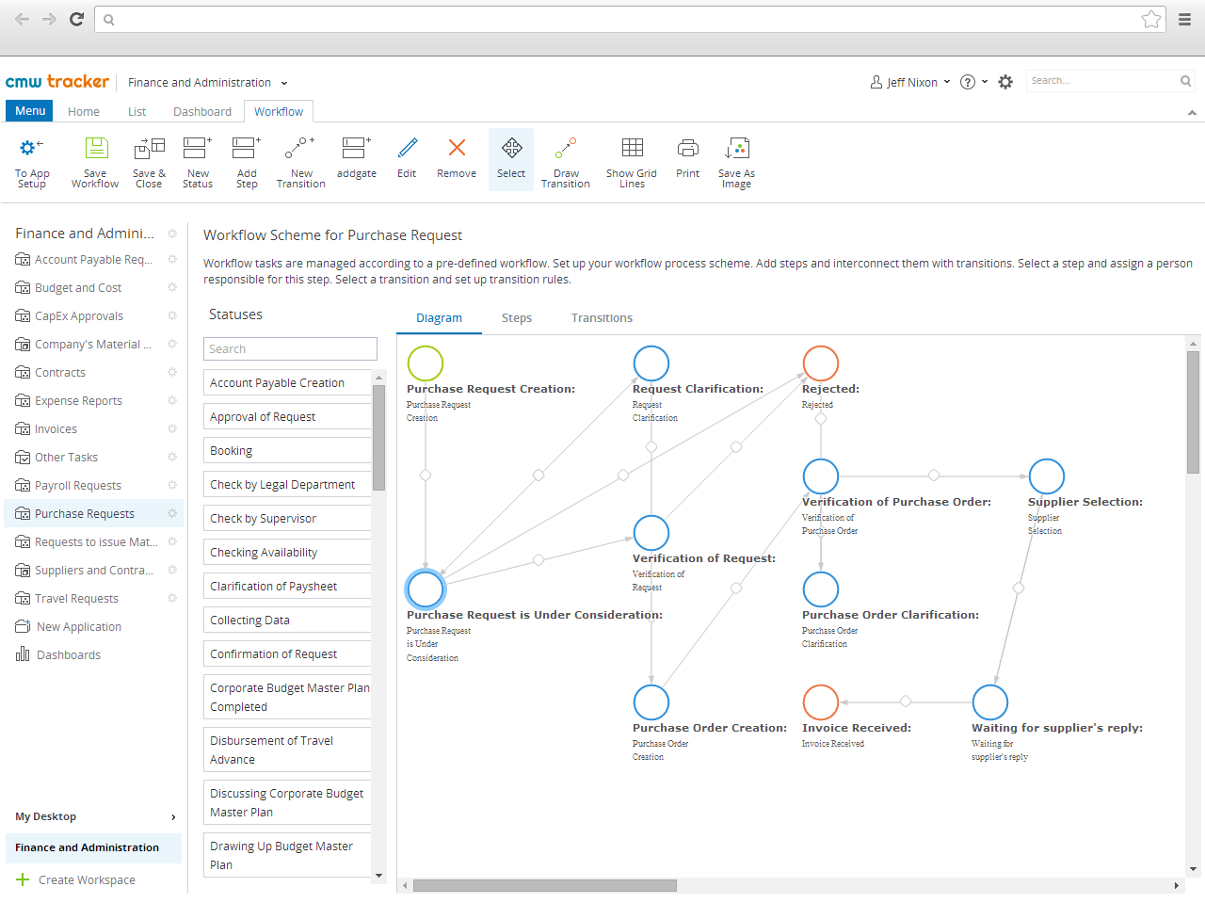This screenshot has width=1205, height=903.
Task: Select the Save Workflow icon
Action: click(x=94, y=160)
